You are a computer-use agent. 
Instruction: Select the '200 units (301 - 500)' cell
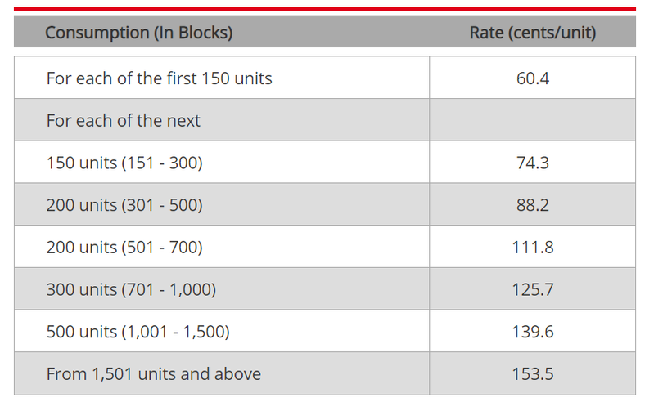[x=124, y=205]
